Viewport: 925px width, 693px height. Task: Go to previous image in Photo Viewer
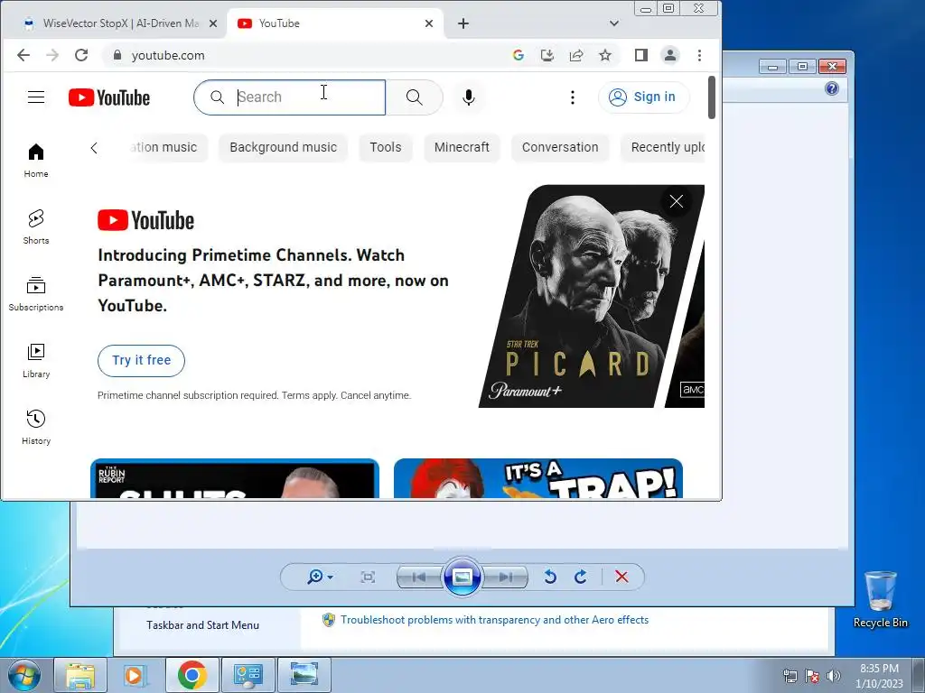coord(419,577)
